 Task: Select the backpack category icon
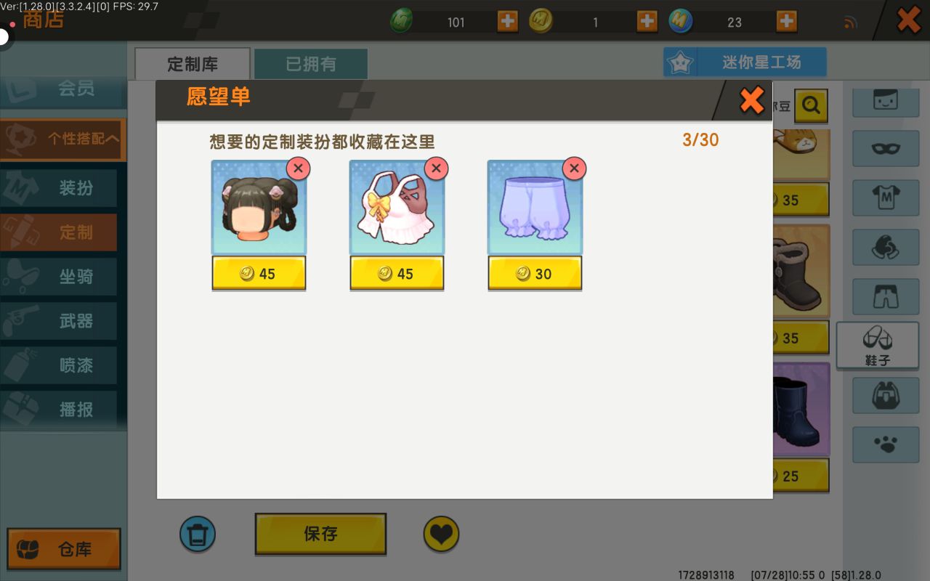tap(885, 395)
